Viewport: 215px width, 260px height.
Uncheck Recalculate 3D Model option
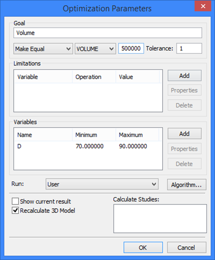(15, 210)
